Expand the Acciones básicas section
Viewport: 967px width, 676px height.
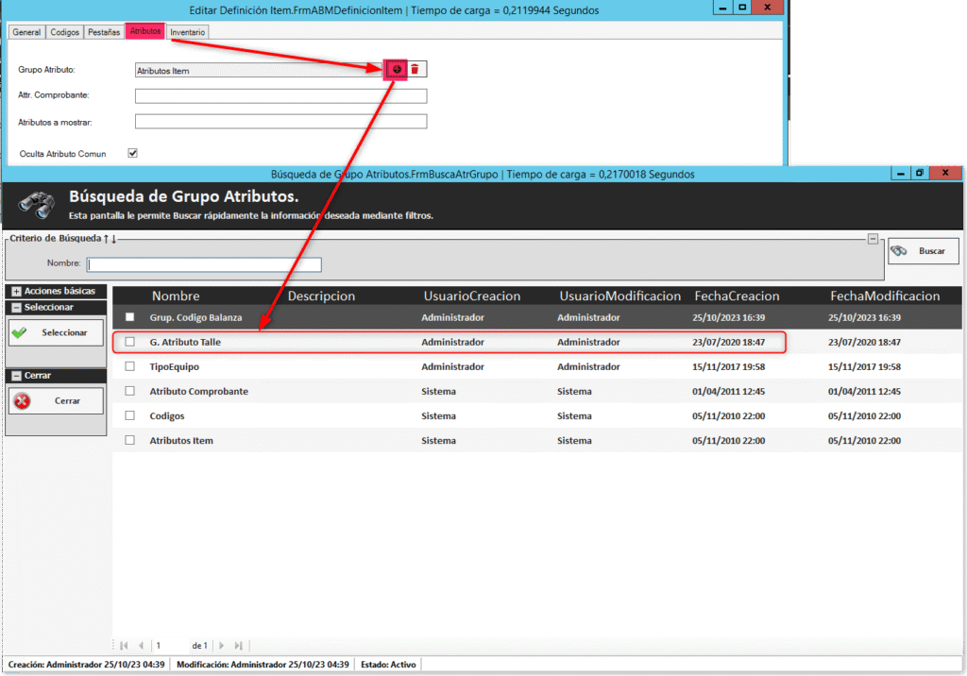tap(17, 292)
